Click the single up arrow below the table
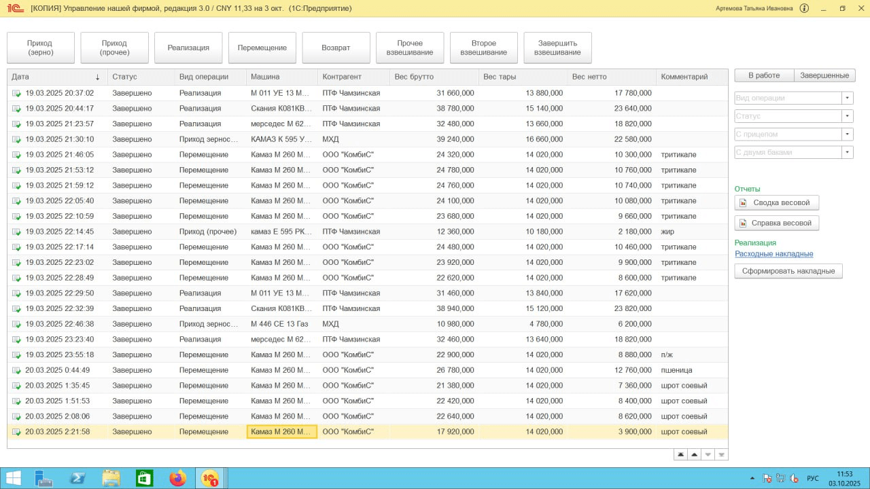Image resolution: width=870 pixels, height=489 pixels. pos(694,454)
